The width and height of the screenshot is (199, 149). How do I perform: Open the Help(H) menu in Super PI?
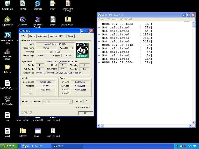[129, 19]
